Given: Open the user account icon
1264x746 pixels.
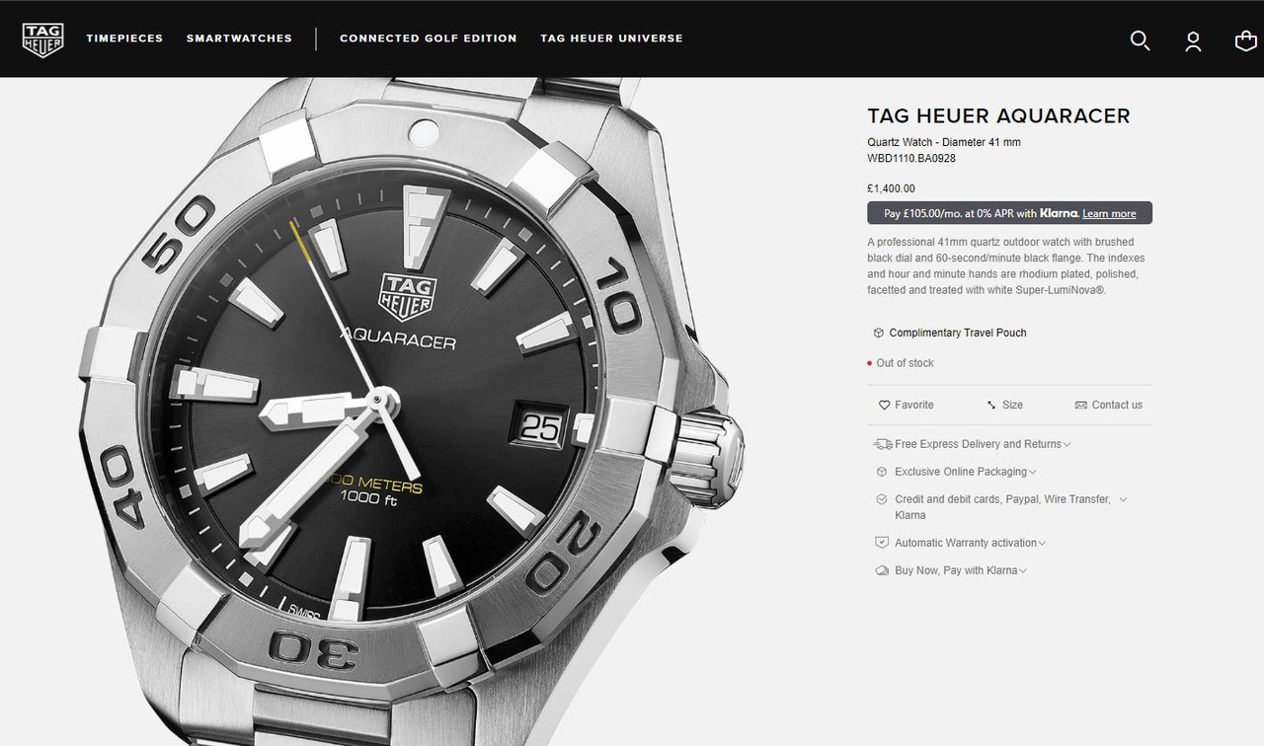Looking at the screenshot, I should click(x=1193, y=40).
